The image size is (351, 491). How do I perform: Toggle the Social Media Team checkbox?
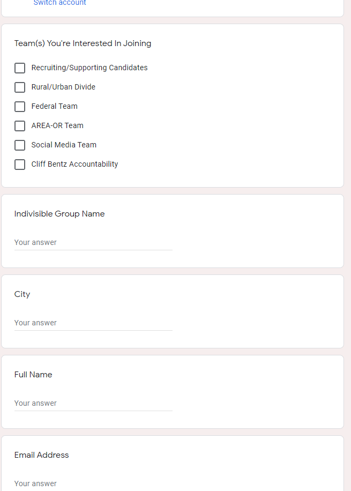pos(20,145)
